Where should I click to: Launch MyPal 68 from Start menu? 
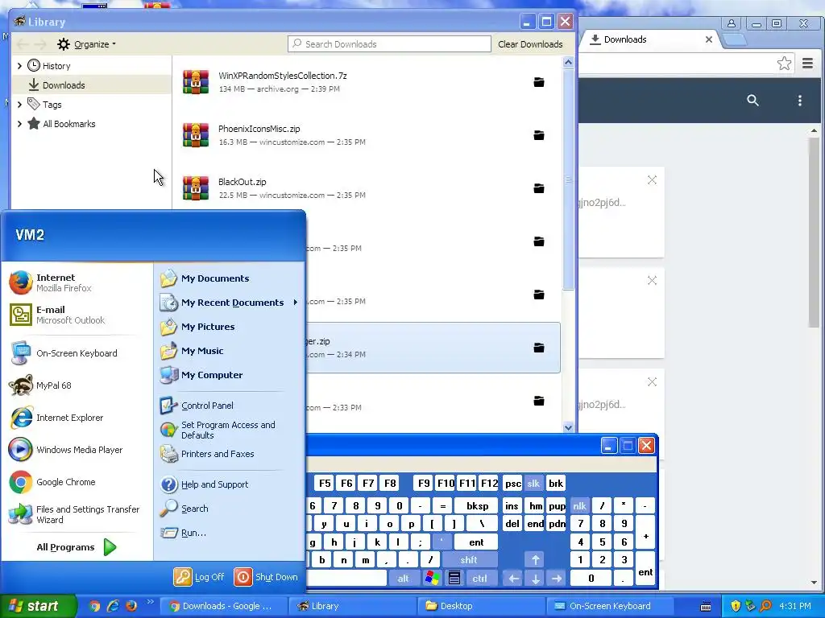(77, 385)
